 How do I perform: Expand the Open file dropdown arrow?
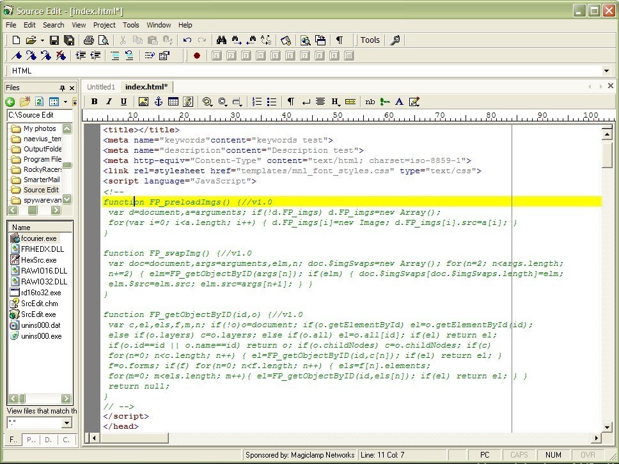tap(42, 40)
